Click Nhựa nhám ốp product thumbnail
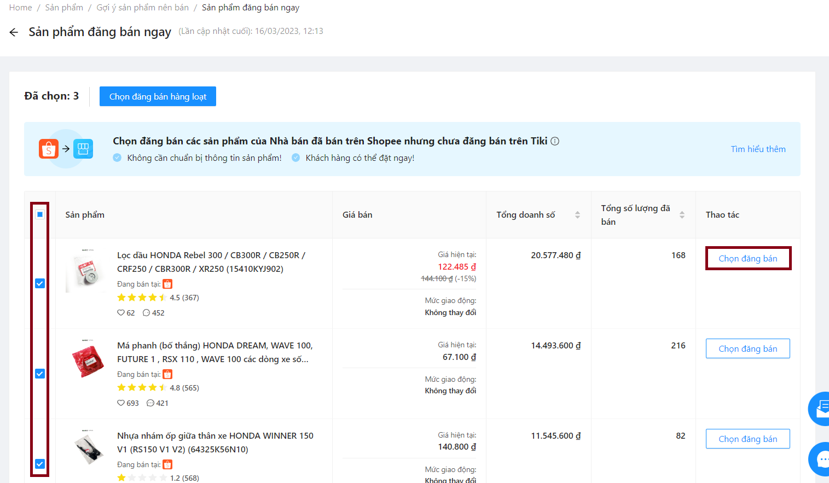Viewport: 829px width, 483px height. click(89, 447)
